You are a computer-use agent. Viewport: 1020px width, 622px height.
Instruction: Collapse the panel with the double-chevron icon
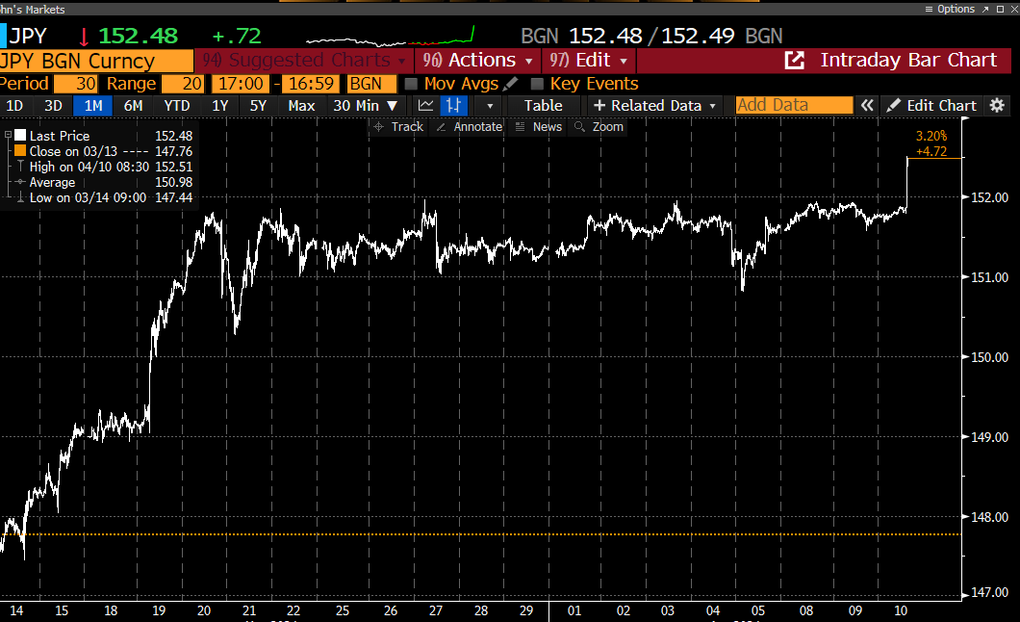pyautogui.click(x=866, y=105)
